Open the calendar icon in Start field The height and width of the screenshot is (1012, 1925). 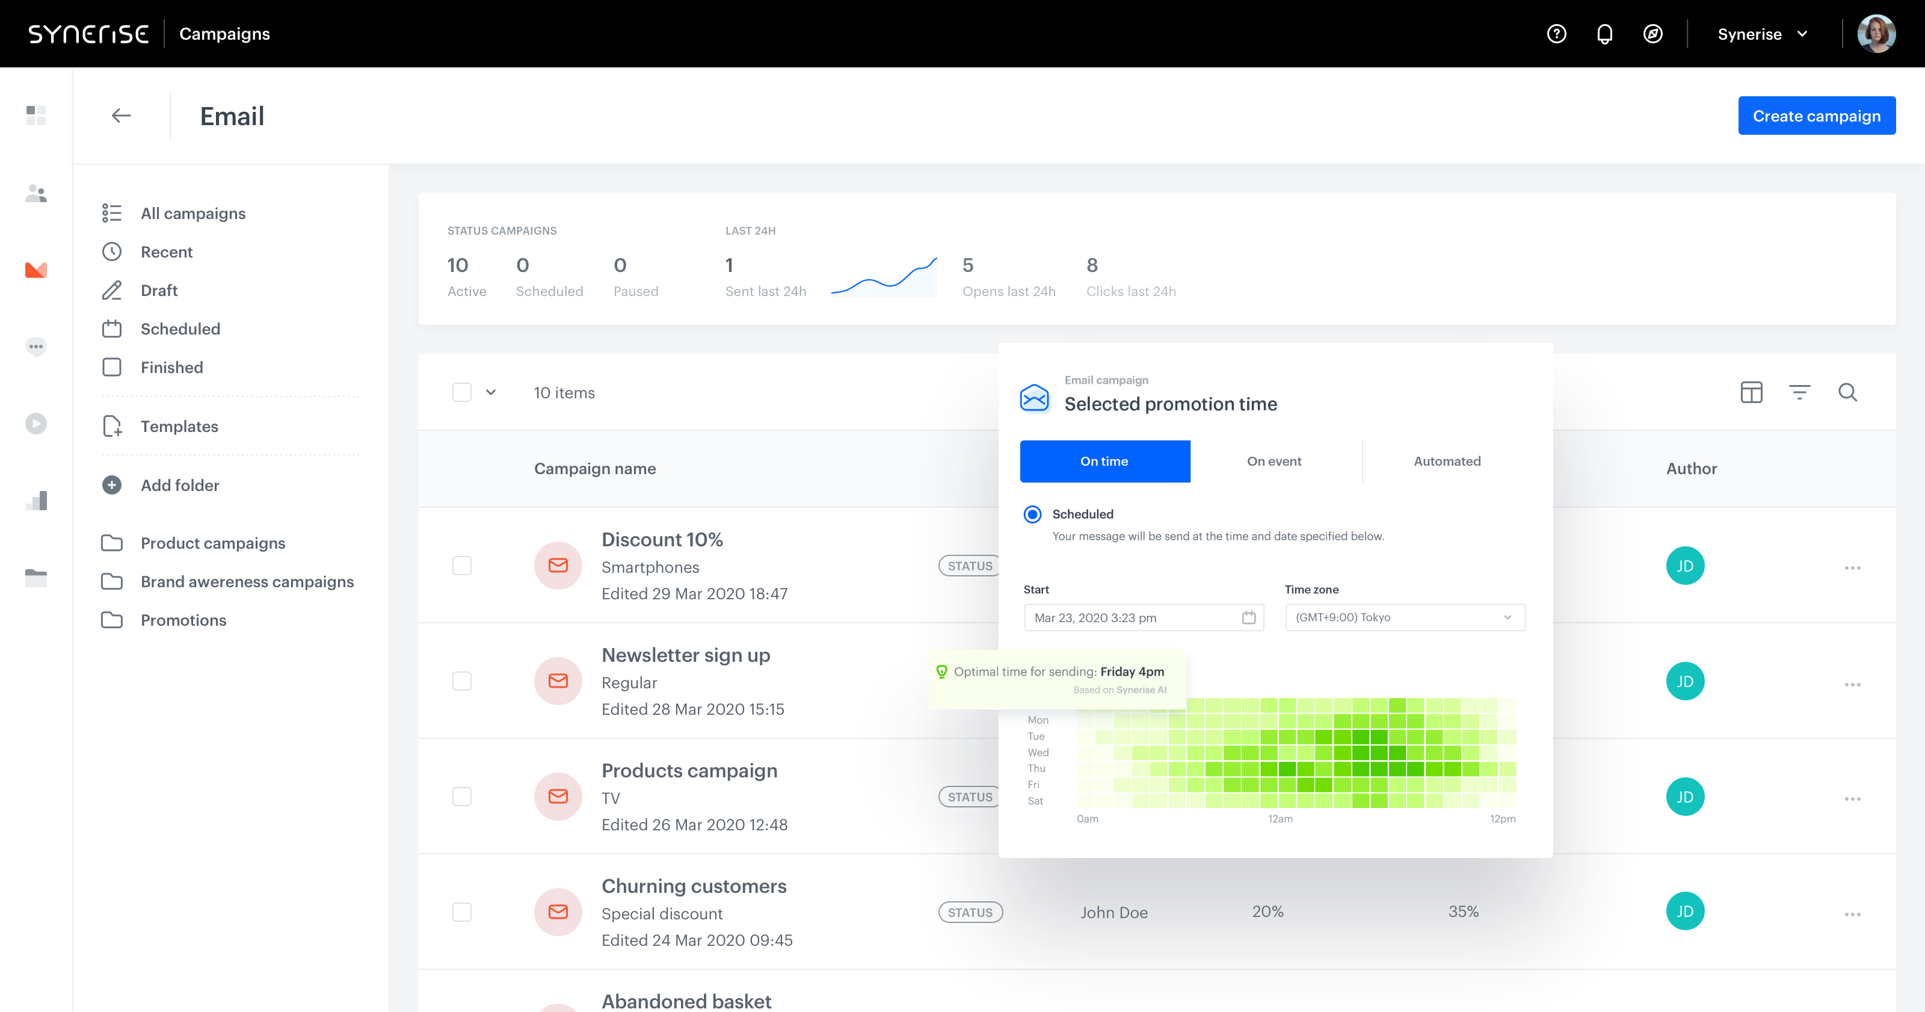[x=1249, y=617]
